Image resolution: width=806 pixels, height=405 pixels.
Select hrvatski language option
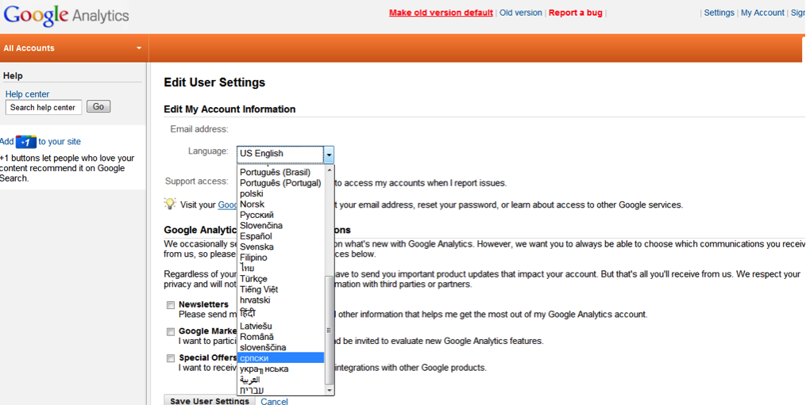point(280,300)
